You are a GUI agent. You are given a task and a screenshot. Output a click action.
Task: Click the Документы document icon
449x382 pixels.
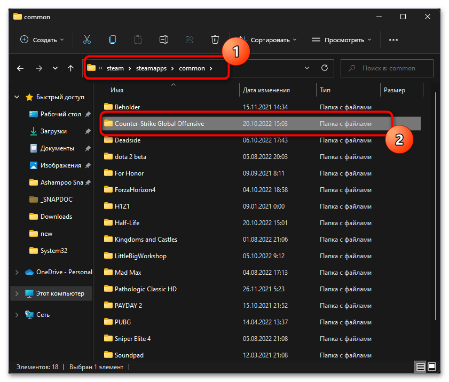tap(34, 148)
